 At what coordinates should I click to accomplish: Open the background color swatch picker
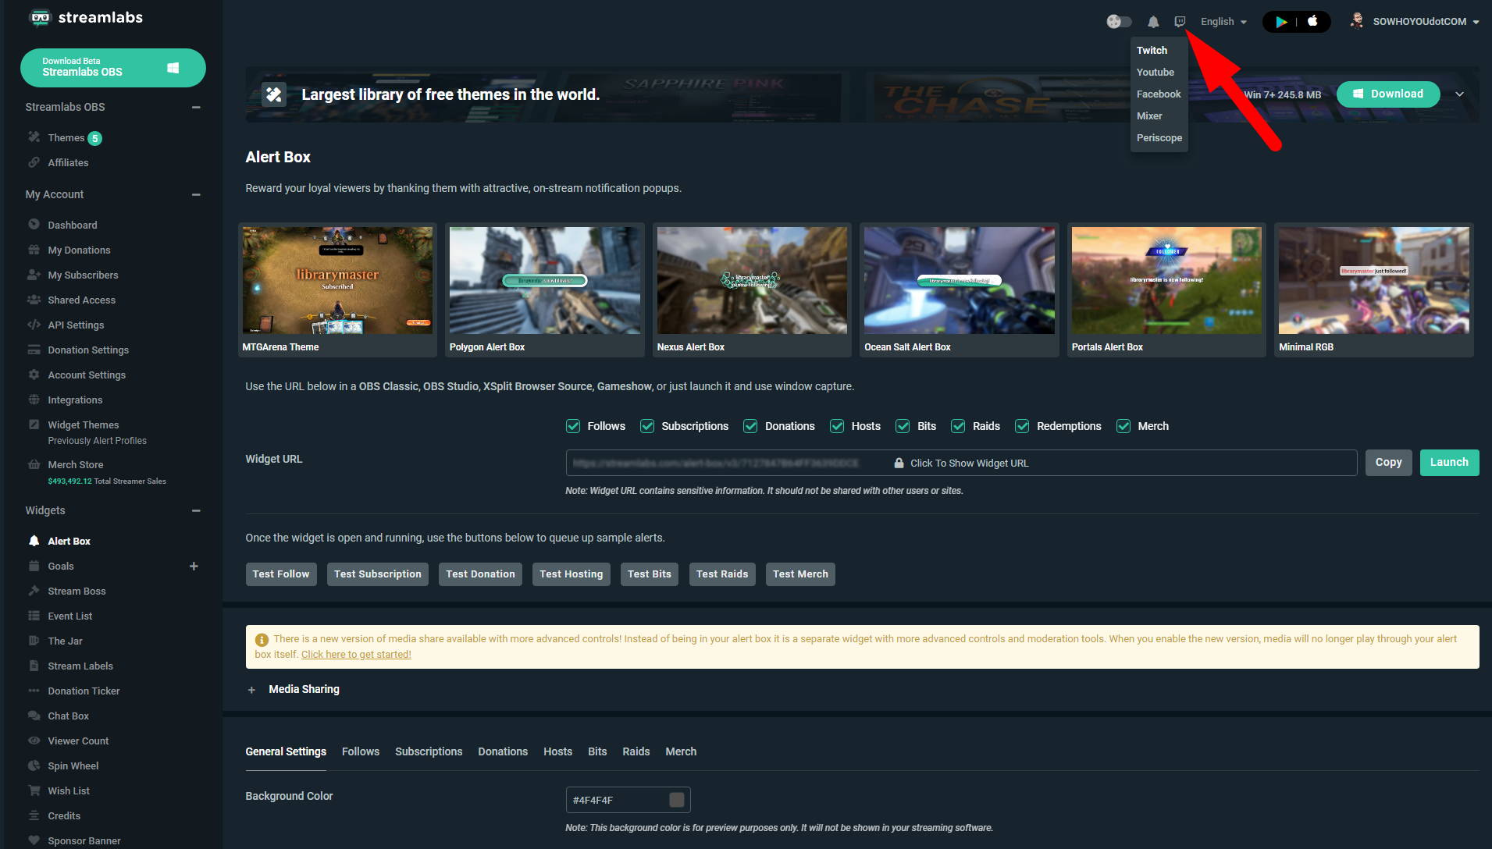click(677, 800)
